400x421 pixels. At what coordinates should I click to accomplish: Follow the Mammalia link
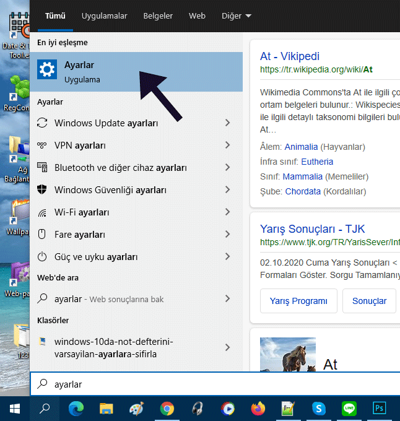pyautogui.click(x=303, y=176)
